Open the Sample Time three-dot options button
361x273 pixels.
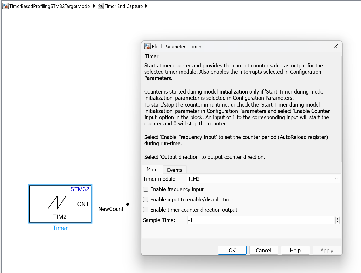pos(337,220)
